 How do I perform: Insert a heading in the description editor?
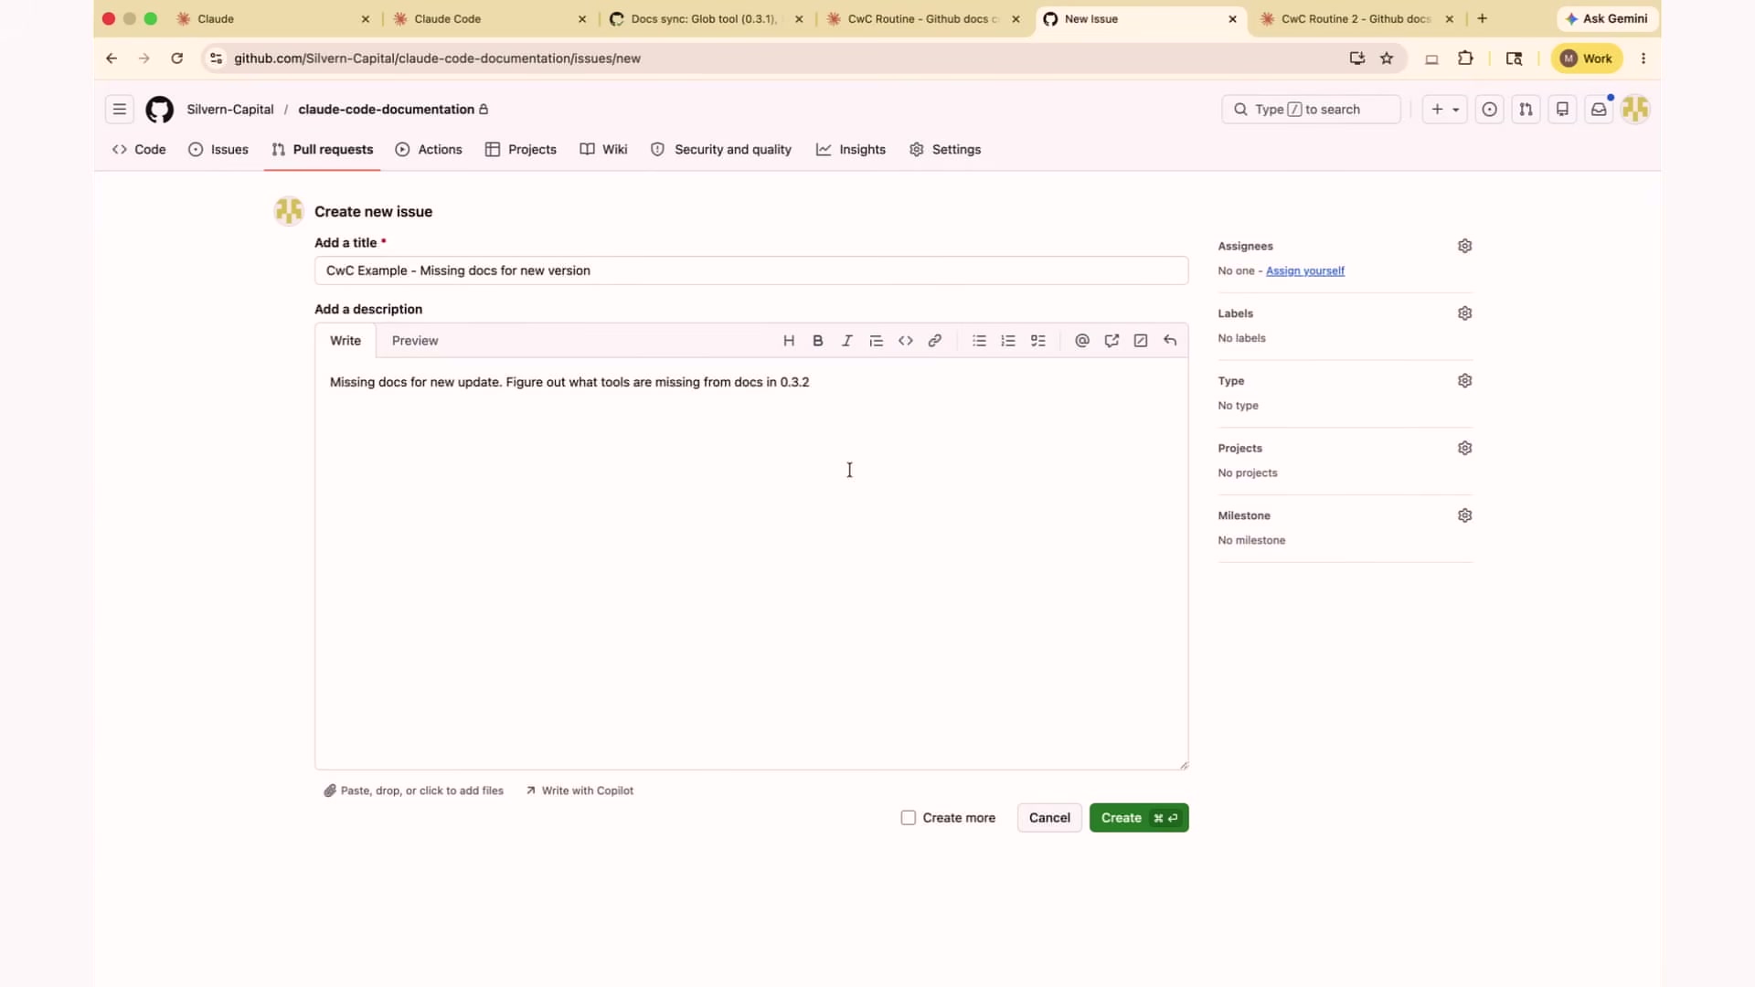click(789, 341)
